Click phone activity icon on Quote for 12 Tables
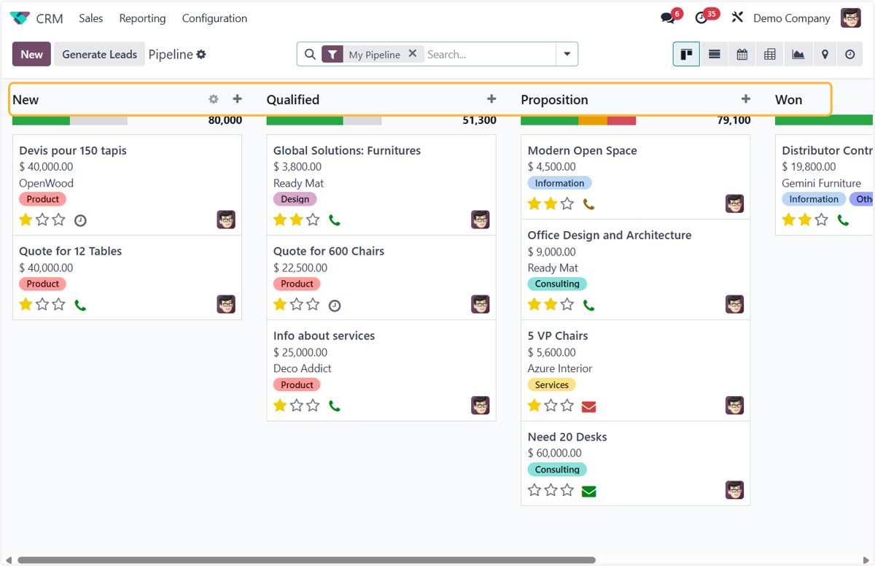 tap(80, 306)
